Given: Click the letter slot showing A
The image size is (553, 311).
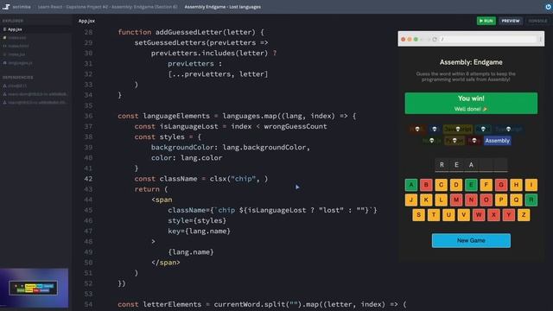Looking at the screenshot, I should tap(471, 165).
